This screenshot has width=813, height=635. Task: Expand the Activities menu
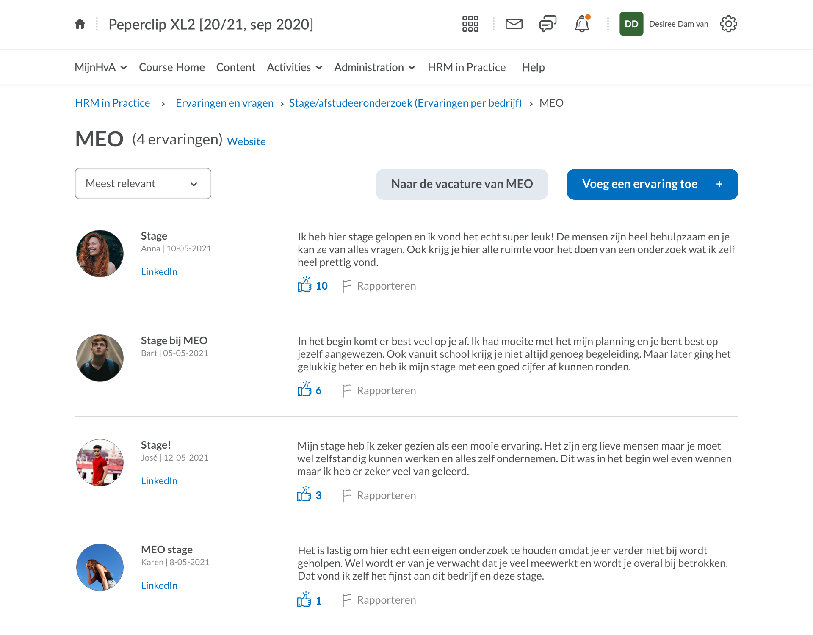294,67
